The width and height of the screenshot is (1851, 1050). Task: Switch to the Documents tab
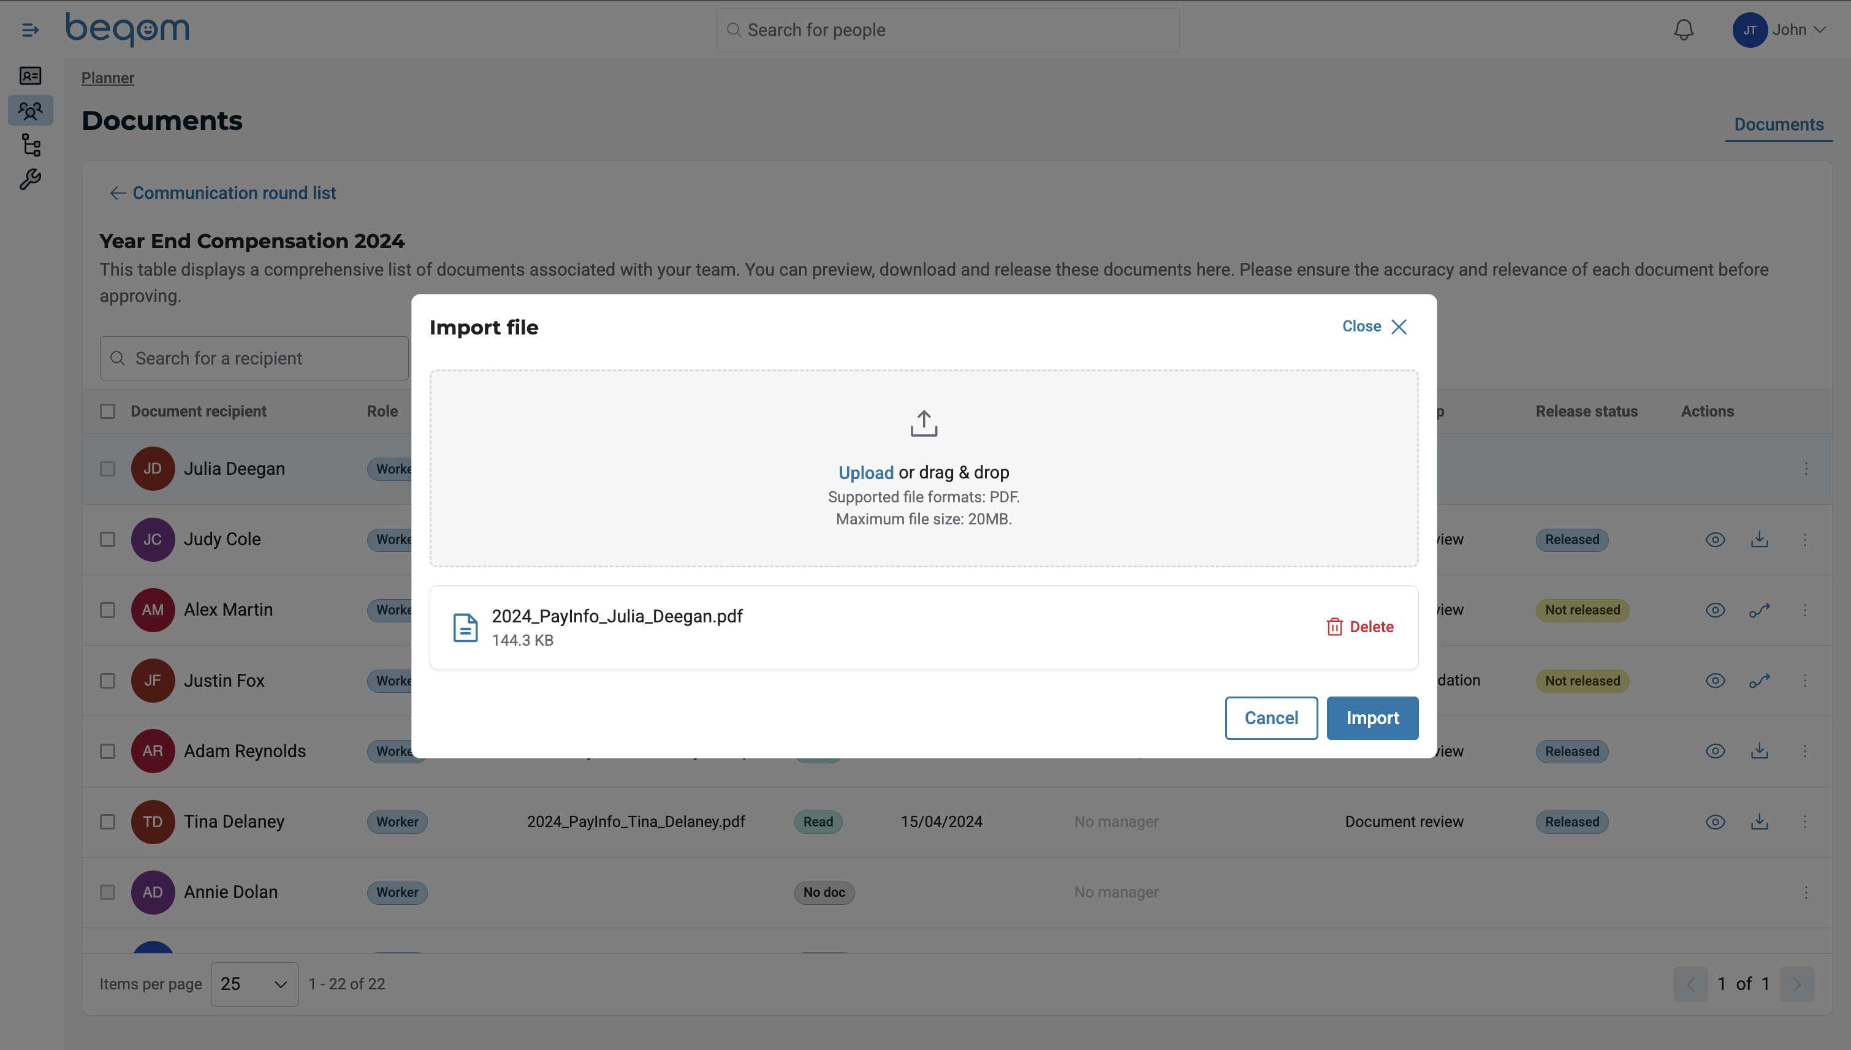(x=1778, y=124)
